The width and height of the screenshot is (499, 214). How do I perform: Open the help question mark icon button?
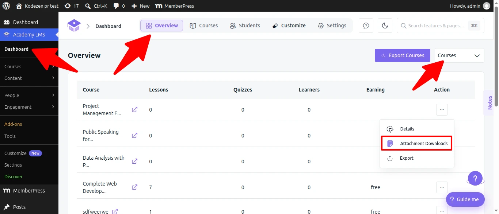pos(366,26)
